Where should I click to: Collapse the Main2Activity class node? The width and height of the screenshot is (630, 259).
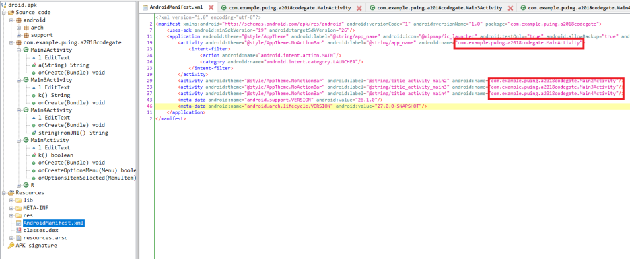tap(19, 50)
